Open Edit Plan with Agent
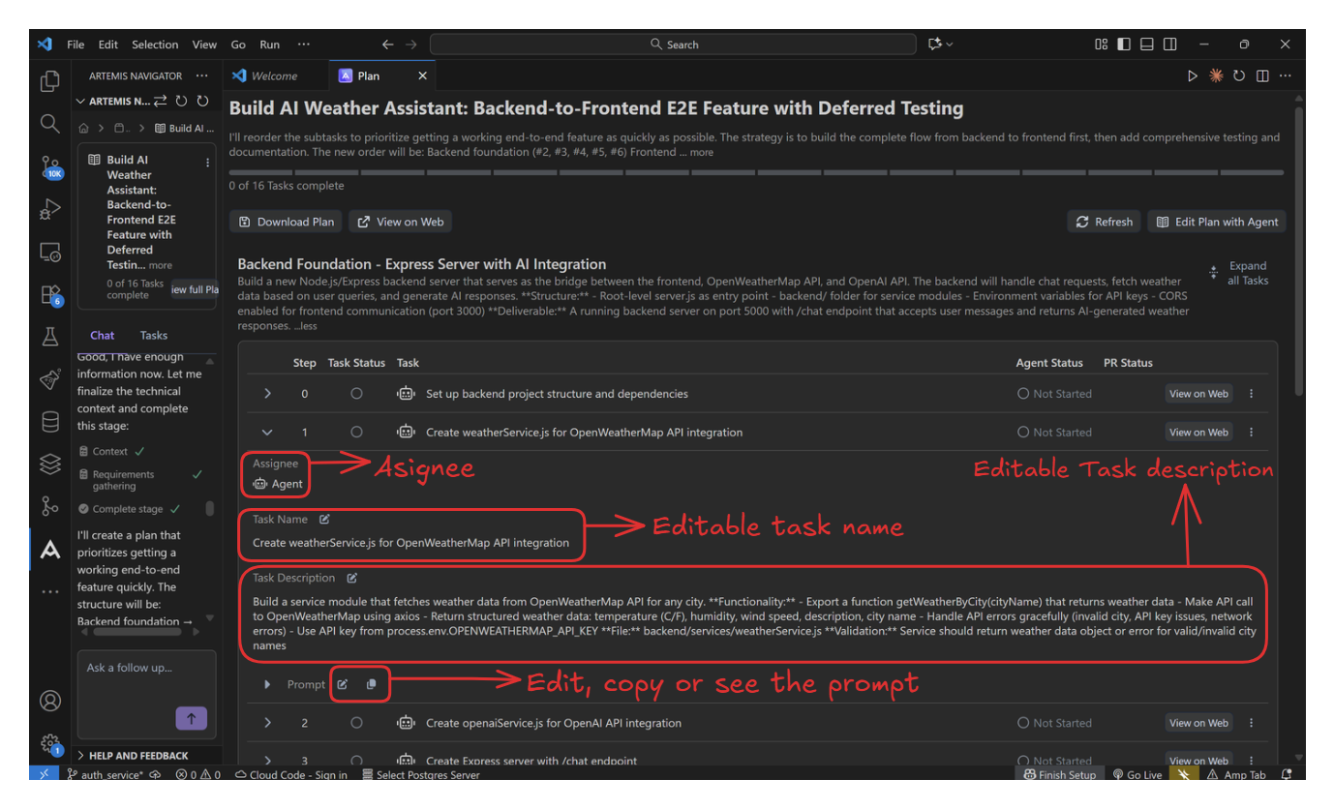 1216,221
